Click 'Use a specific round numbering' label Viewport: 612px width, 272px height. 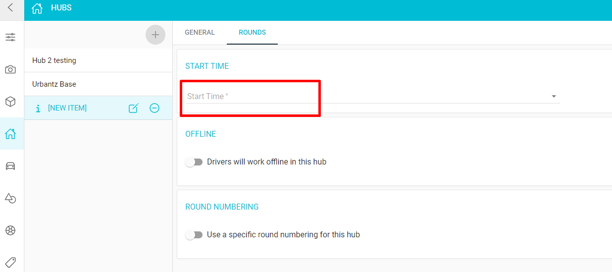tap(283, 235)
